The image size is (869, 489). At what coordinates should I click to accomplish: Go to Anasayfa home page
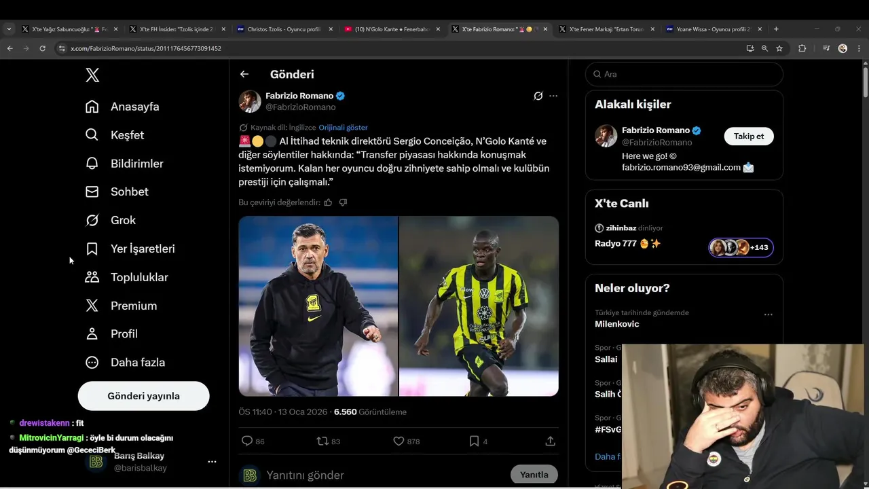click(x=122, y=107)
